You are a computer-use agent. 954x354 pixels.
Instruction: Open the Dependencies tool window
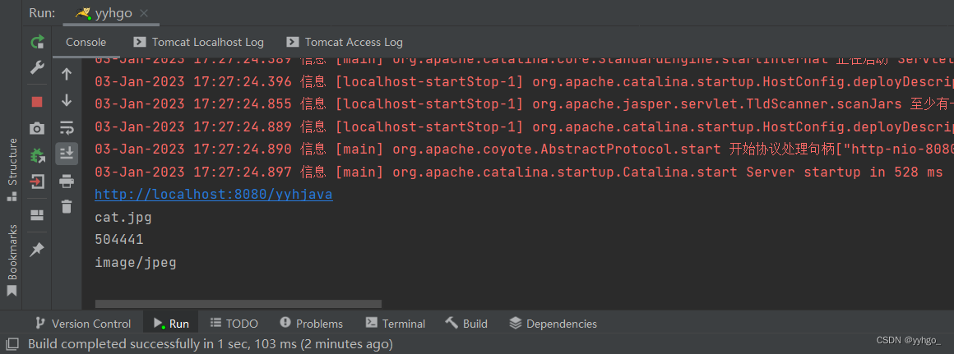coord(553,324)
